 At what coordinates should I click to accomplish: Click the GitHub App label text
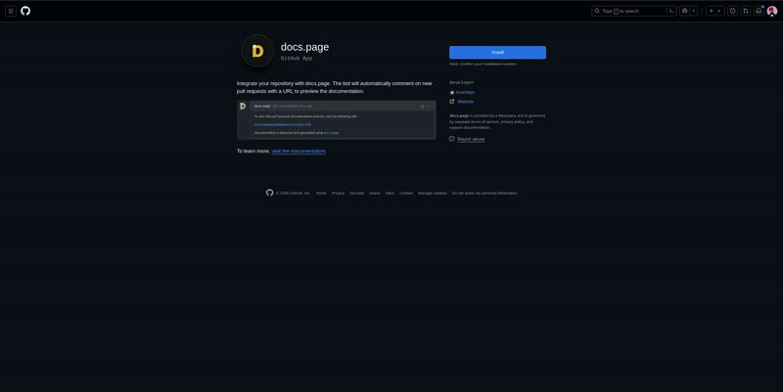(297, 59)
